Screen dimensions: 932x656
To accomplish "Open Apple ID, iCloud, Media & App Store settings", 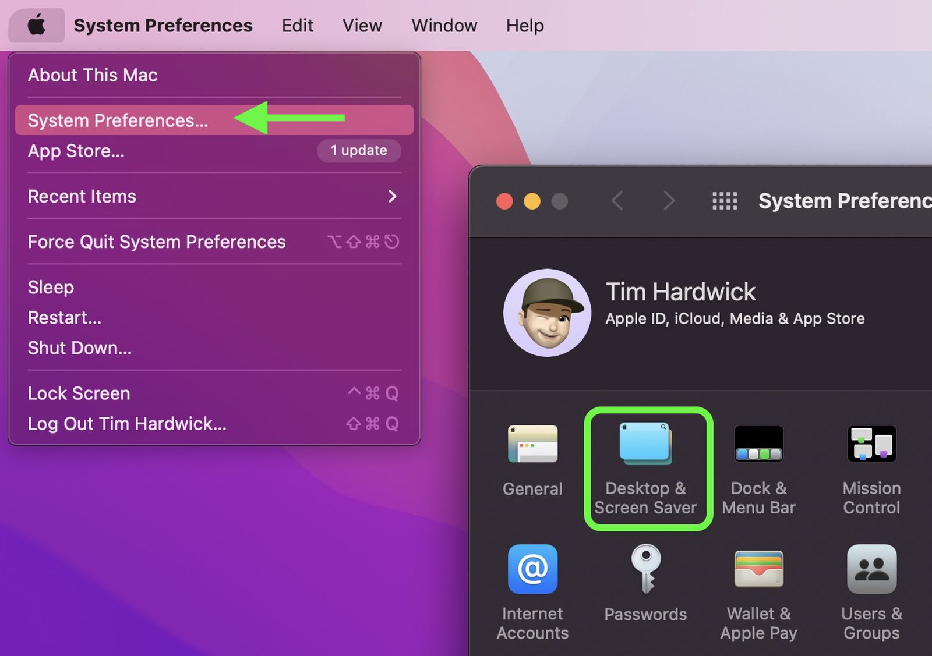I will pos(735,318).
